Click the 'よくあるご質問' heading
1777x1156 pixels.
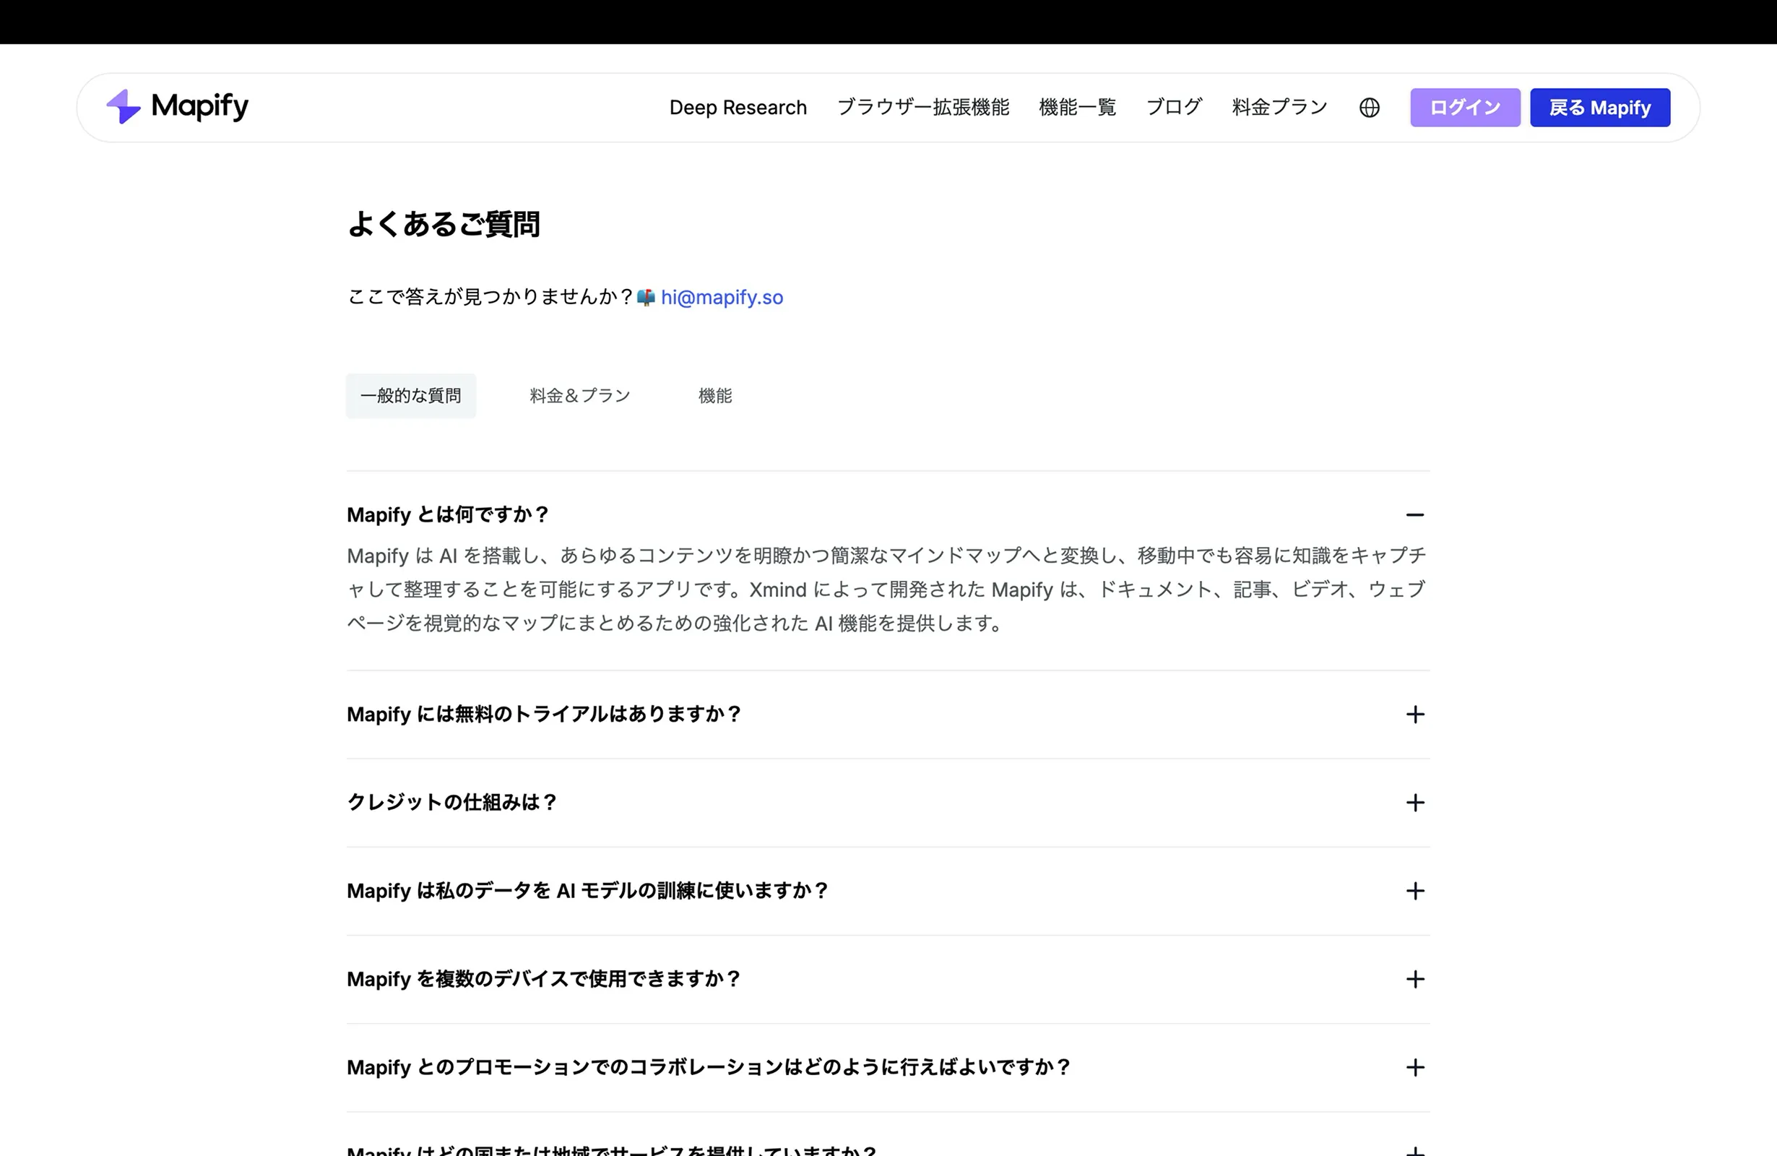[444, 224]
